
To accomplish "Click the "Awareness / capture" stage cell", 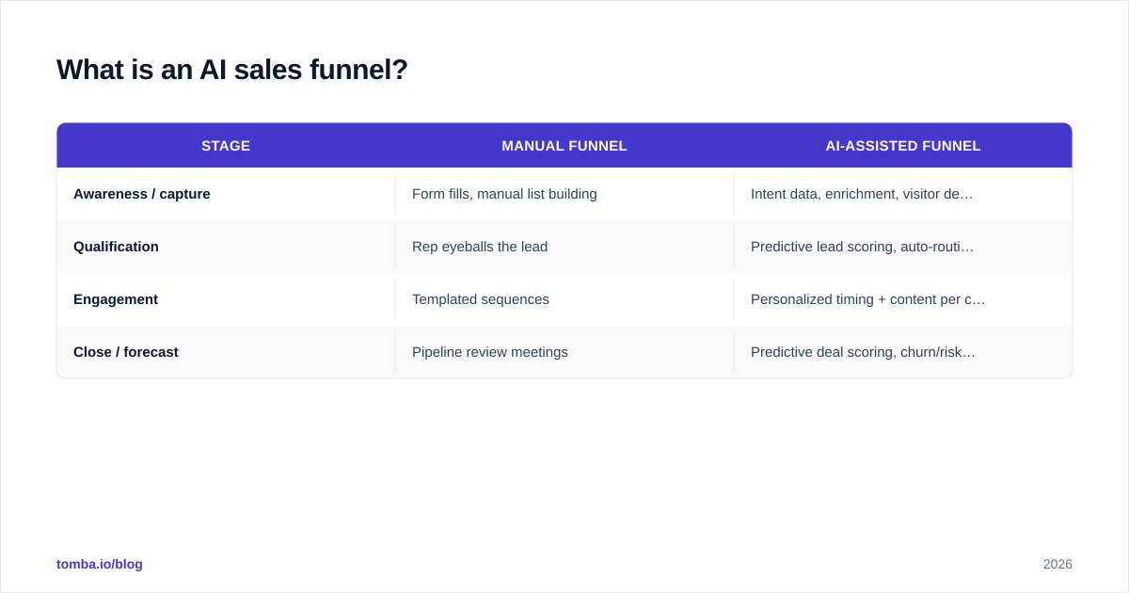I will coord(226,194).
